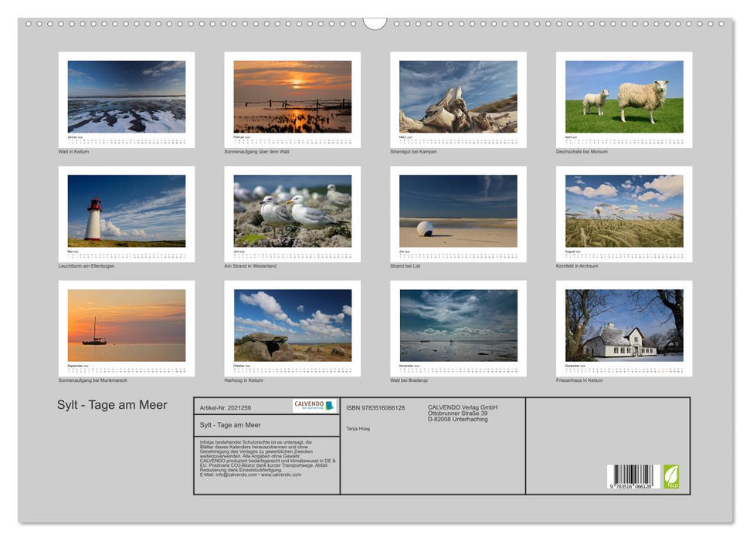Click the CALVENDO Verlag GmbH address block
750x540 pixels.
[x=461, y=413]
